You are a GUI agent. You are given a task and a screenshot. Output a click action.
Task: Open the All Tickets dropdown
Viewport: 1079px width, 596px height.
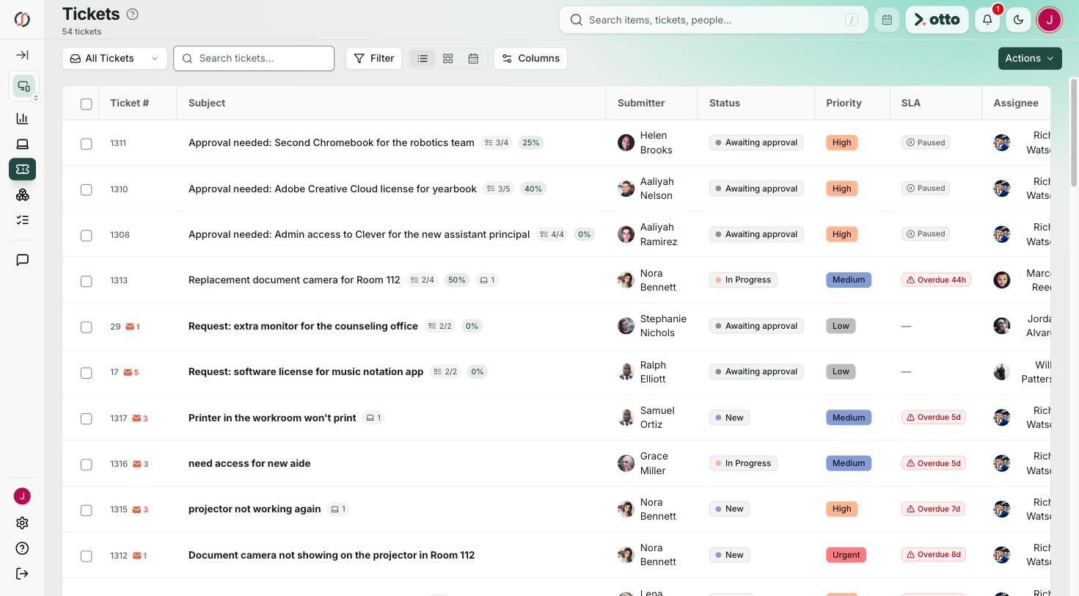(x=114, y=59)
